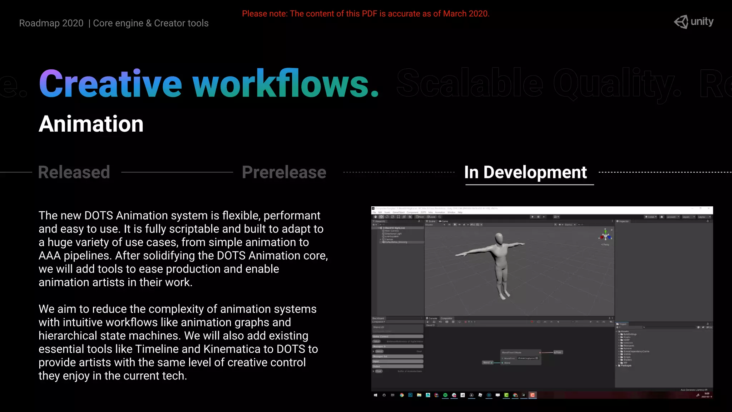Select the Rect transform tool
This screenshot has height=412, width=732.
click(399, 217)
